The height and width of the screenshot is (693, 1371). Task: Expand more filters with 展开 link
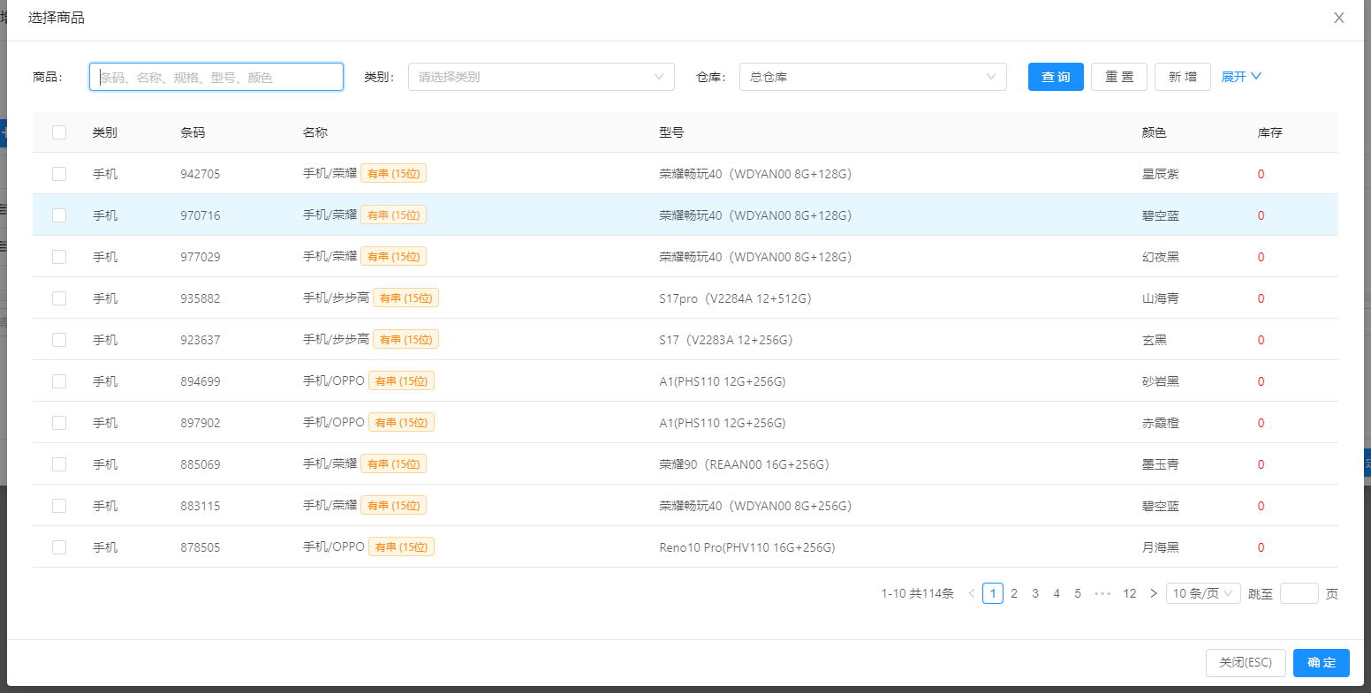tap(1241, 77)
